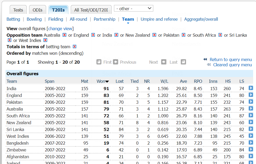Select the T20Is tab
Image resolution: width=256 pixels, height=164 pixels.
(58, 10)
